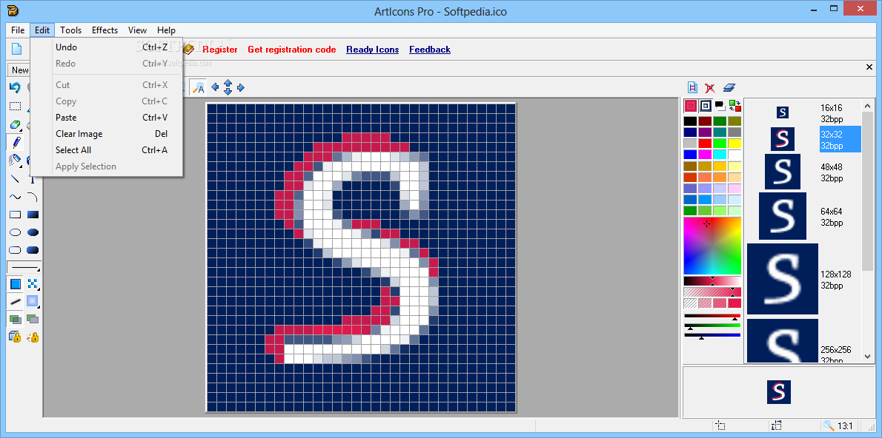
Task: Select the rectangular selection tool
Action: [15, 106]
